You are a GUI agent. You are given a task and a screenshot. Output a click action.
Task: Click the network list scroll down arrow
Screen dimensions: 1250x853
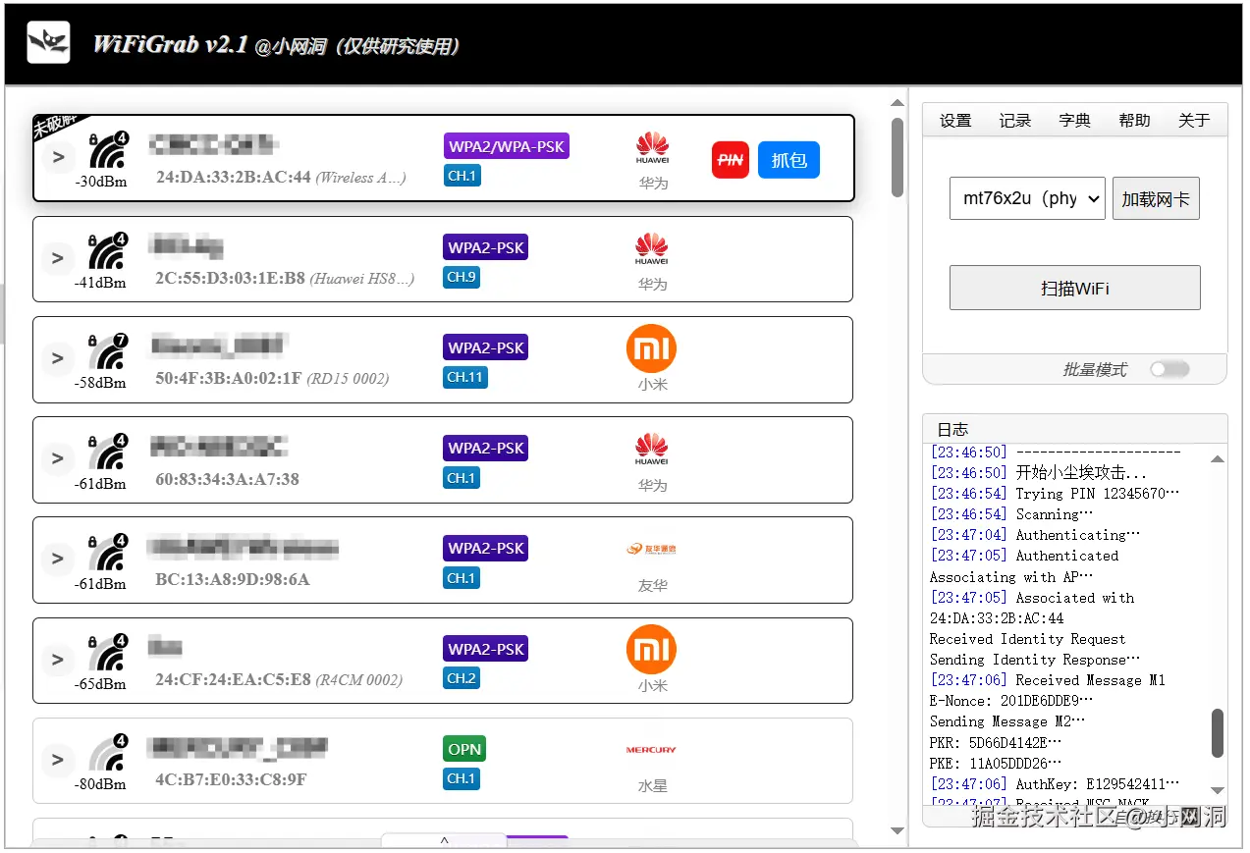point(897,831)
